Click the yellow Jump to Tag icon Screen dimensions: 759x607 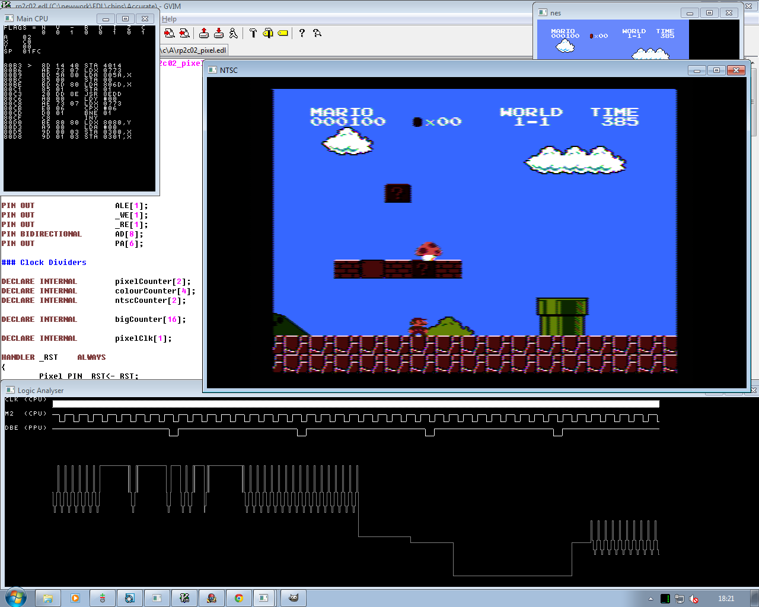click(283, 33)
